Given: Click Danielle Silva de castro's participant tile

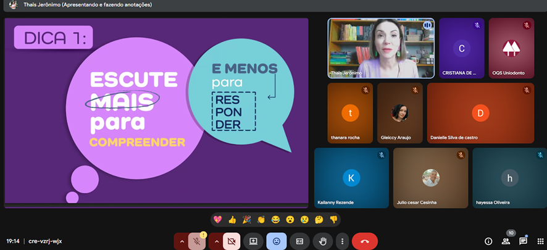Looking at the screenshot, I should pyautogui.click(x=480, y=113).
